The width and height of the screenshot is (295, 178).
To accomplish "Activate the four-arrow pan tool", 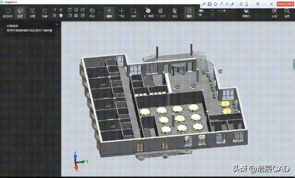I will 122,12.
